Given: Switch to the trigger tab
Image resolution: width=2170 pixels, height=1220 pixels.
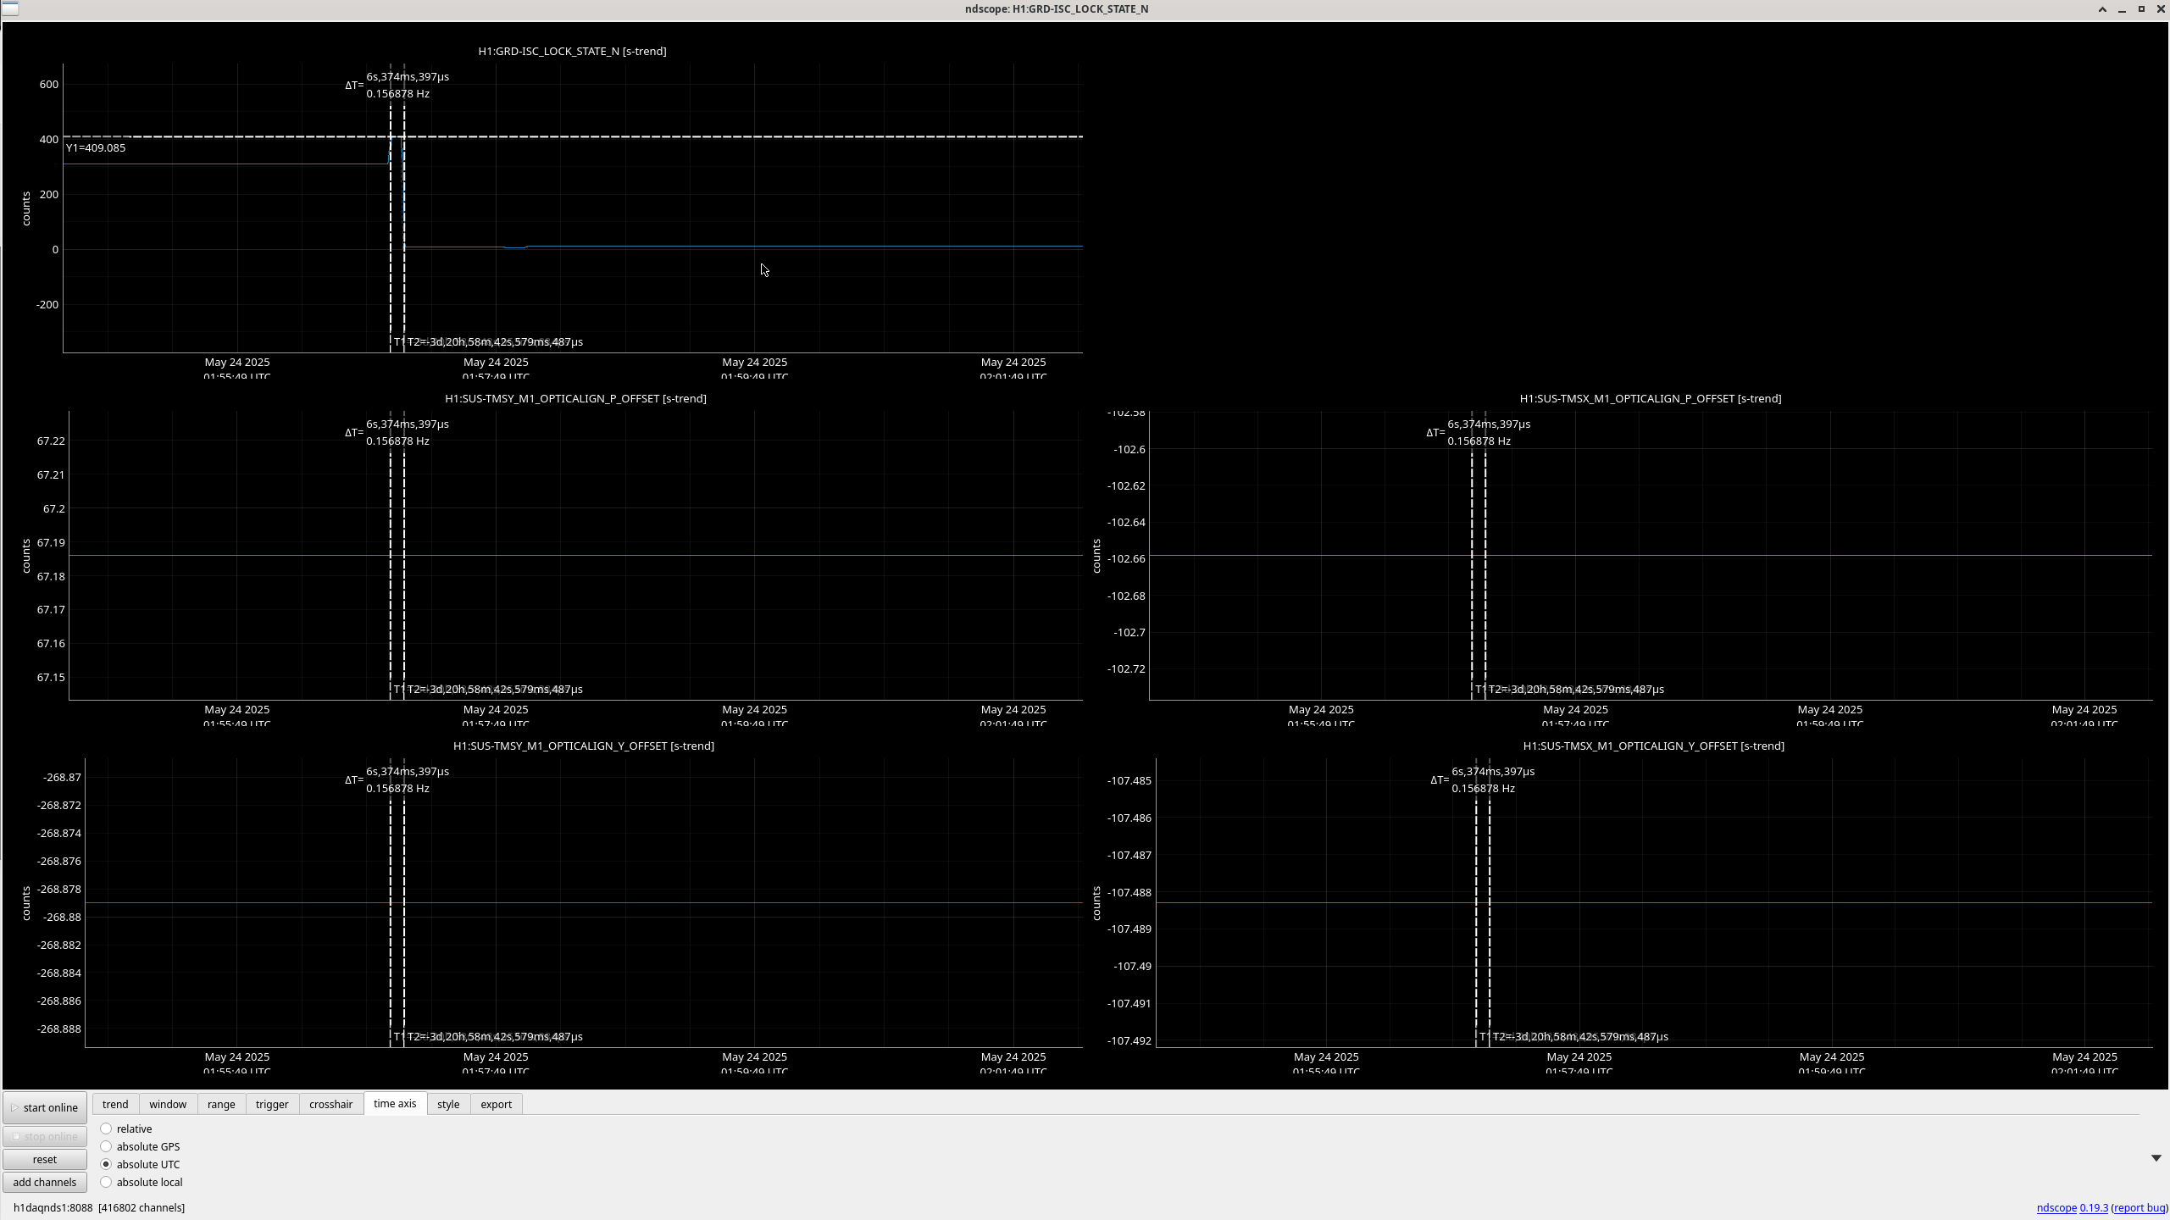Looking at the screenshot, I should click(272, 1104).
